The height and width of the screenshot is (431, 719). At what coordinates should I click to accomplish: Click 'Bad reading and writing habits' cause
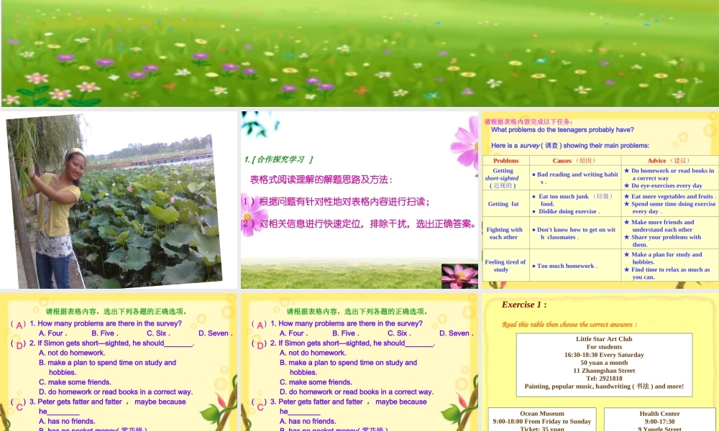575,177
